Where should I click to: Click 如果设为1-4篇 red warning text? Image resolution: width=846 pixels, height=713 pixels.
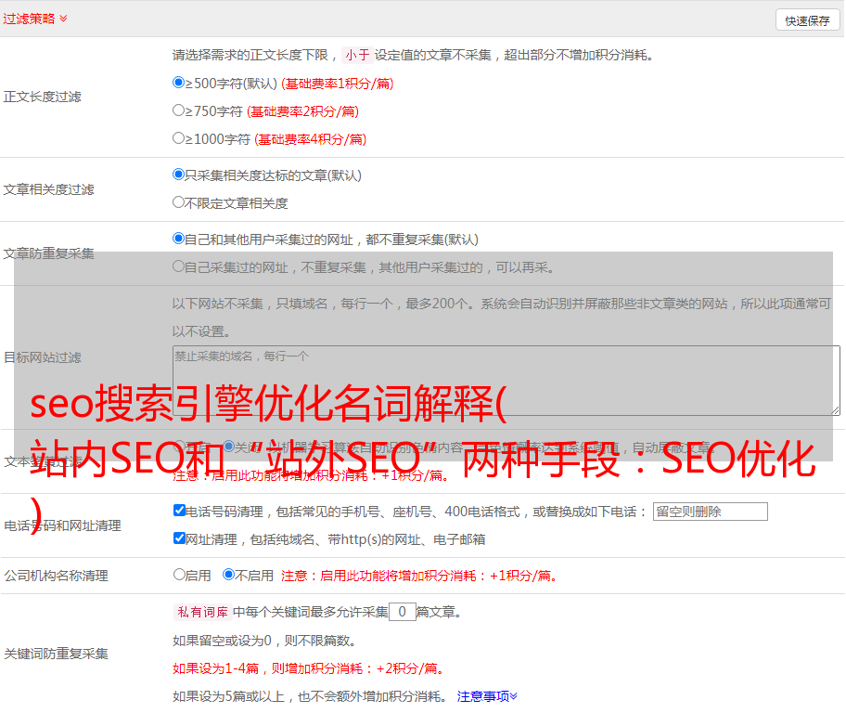point(310,668)
